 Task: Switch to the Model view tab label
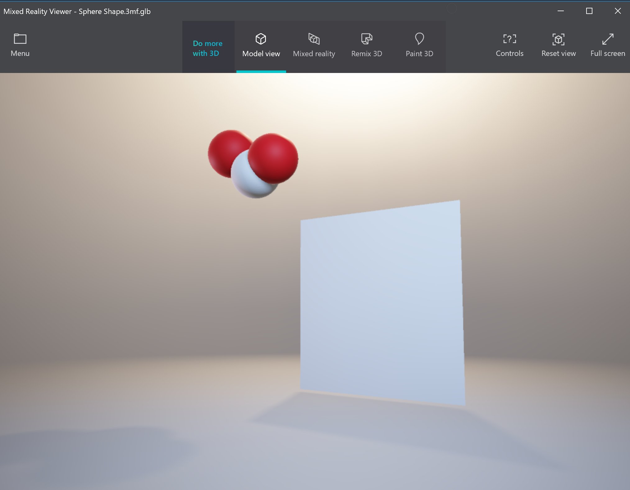[261, 54]
